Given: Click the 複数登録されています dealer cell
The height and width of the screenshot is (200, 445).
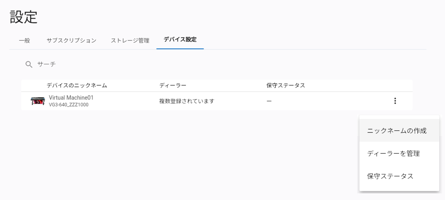Looking at the screenshot, I should point(187,101).
